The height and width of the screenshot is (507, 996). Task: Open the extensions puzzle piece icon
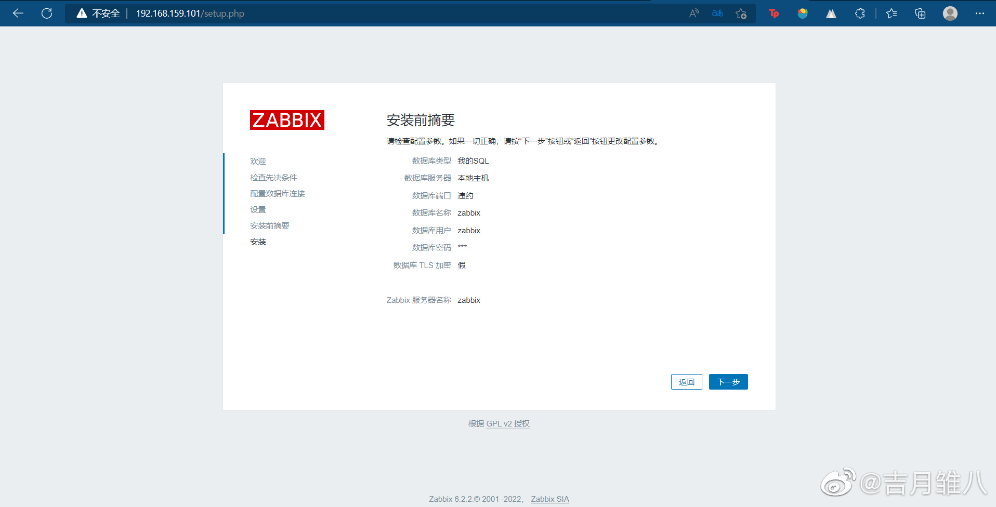click(x=860, y=14)
